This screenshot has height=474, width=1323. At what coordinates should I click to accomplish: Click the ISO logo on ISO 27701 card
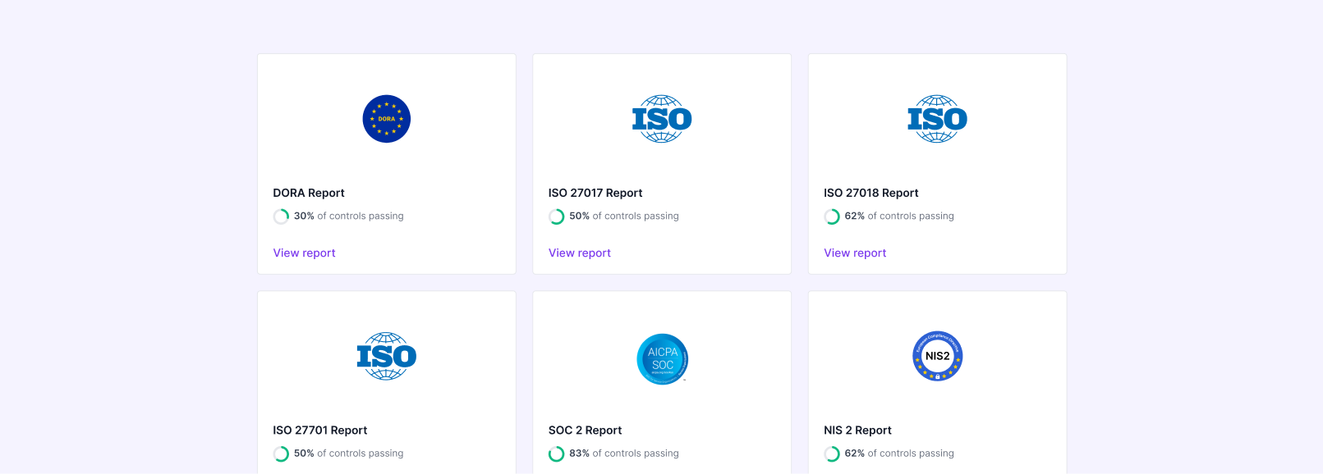point(387,356)
